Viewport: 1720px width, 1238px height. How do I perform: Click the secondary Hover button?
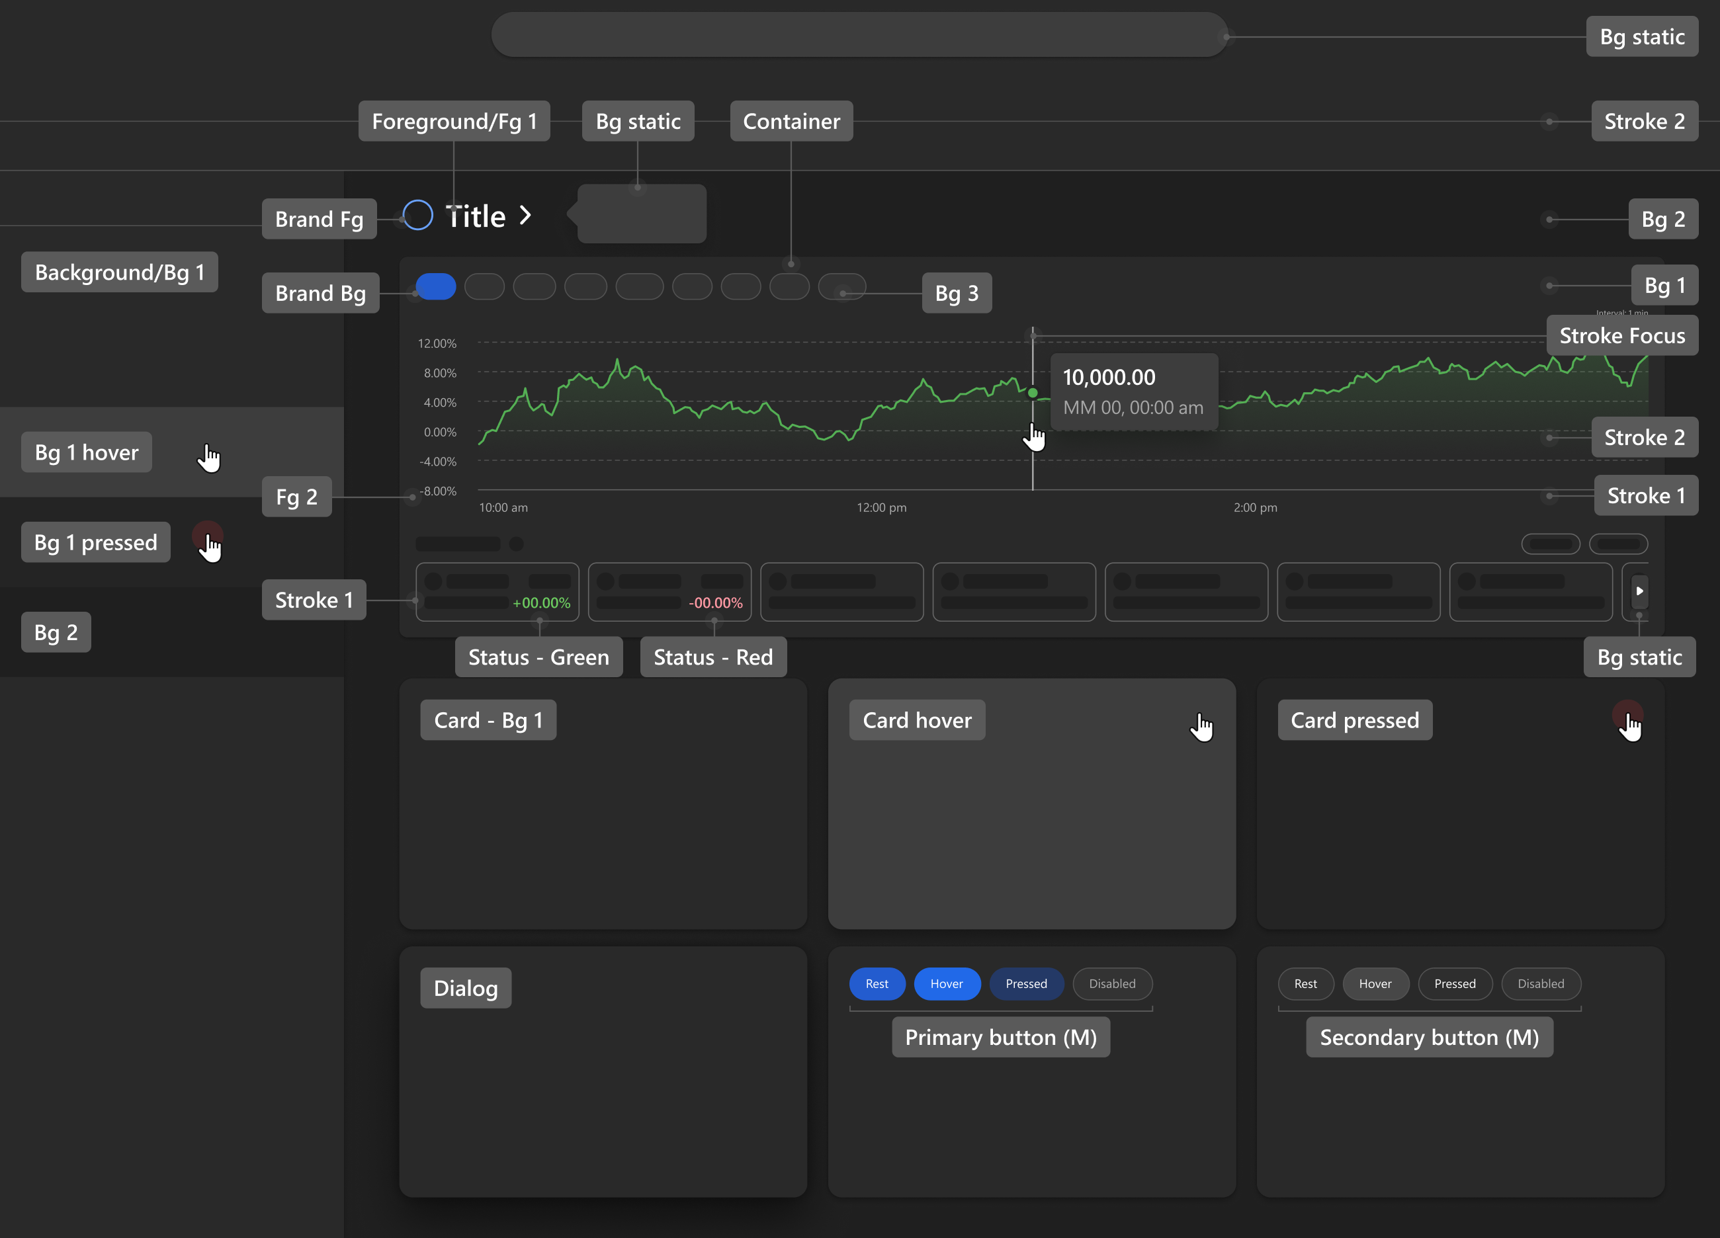point(1375,983)
